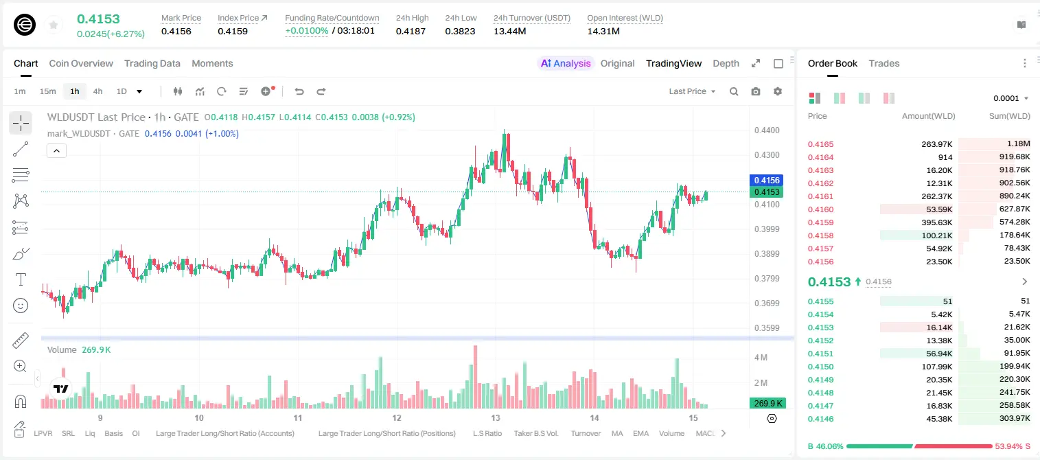Open the emoji sticker tool
This screenshot has height=460, width=1040.
tap(21, 306)
